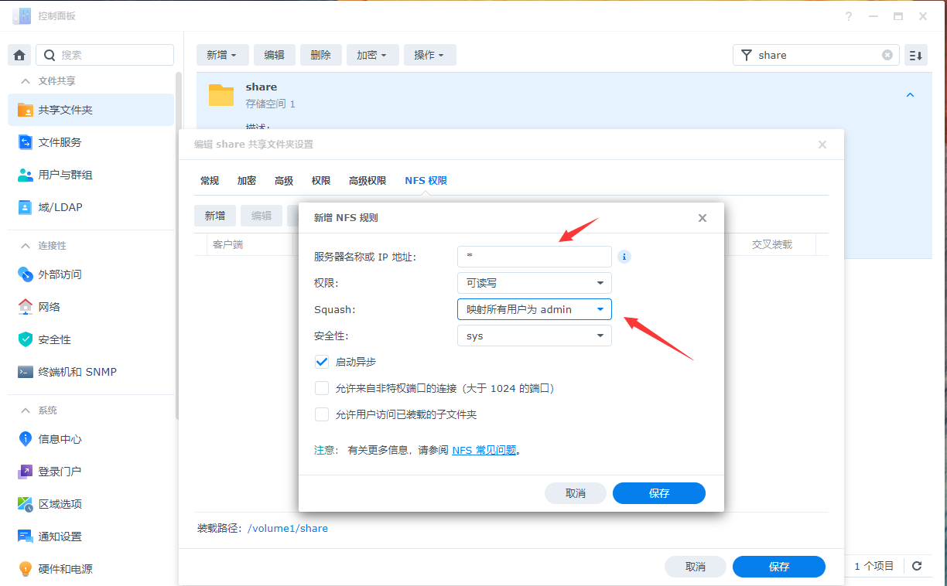
Task: Open the 新增 dropdown in main toolbar
Action: tap(222, 55)
